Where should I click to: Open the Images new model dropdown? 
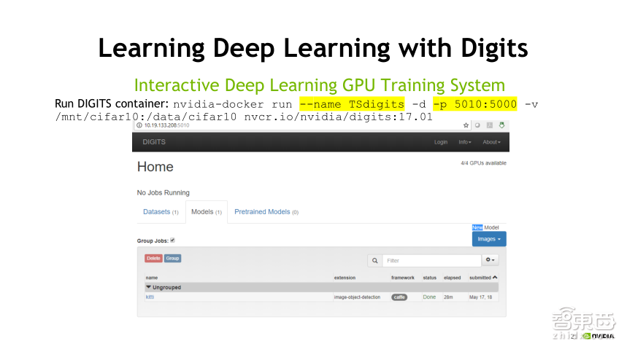pyautogui.click(x=488, y=239)
